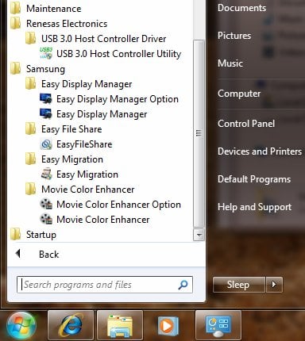Click the Movie Color Enhancer Option film icon
Viewport: 305px width, 341px height.
46,205
